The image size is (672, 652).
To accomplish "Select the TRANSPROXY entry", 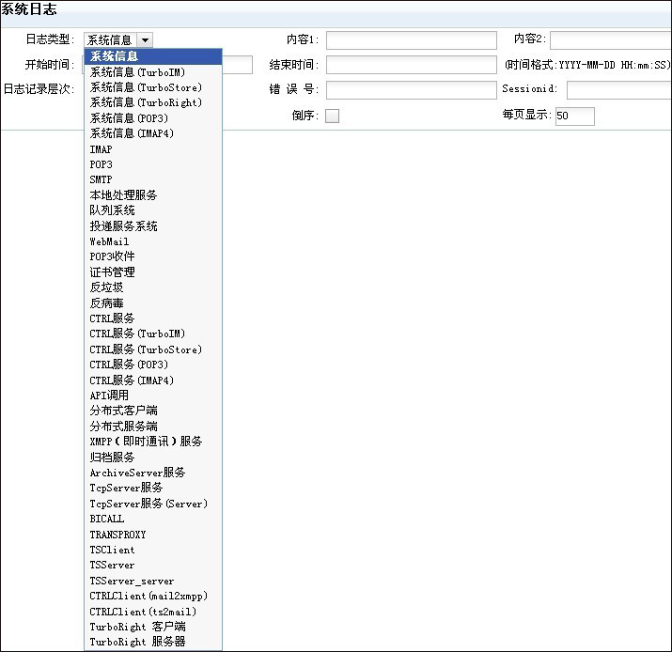I will pos(117,535).
